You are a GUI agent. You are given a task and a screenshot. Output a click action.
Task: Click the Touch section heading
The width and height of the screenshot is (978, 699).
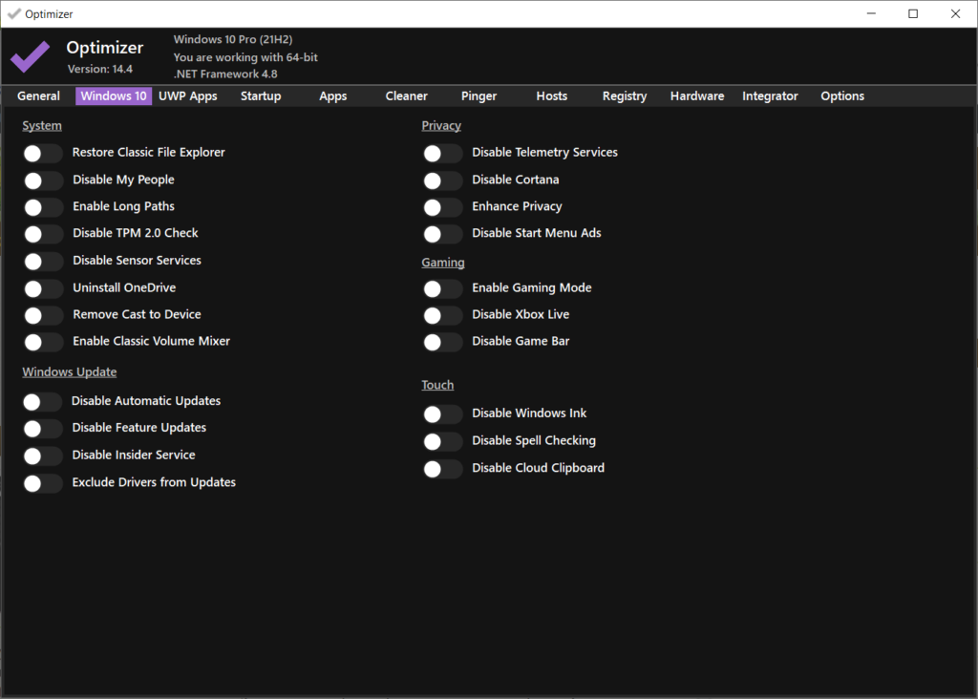[x=437, y=386]
